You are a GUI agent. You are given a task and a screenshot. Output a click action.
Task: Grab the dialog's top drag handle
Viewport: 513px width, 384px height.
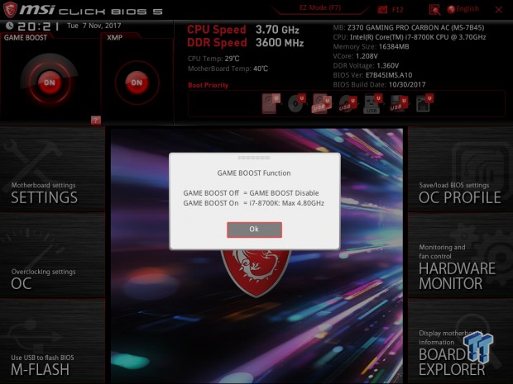[254, 158]
